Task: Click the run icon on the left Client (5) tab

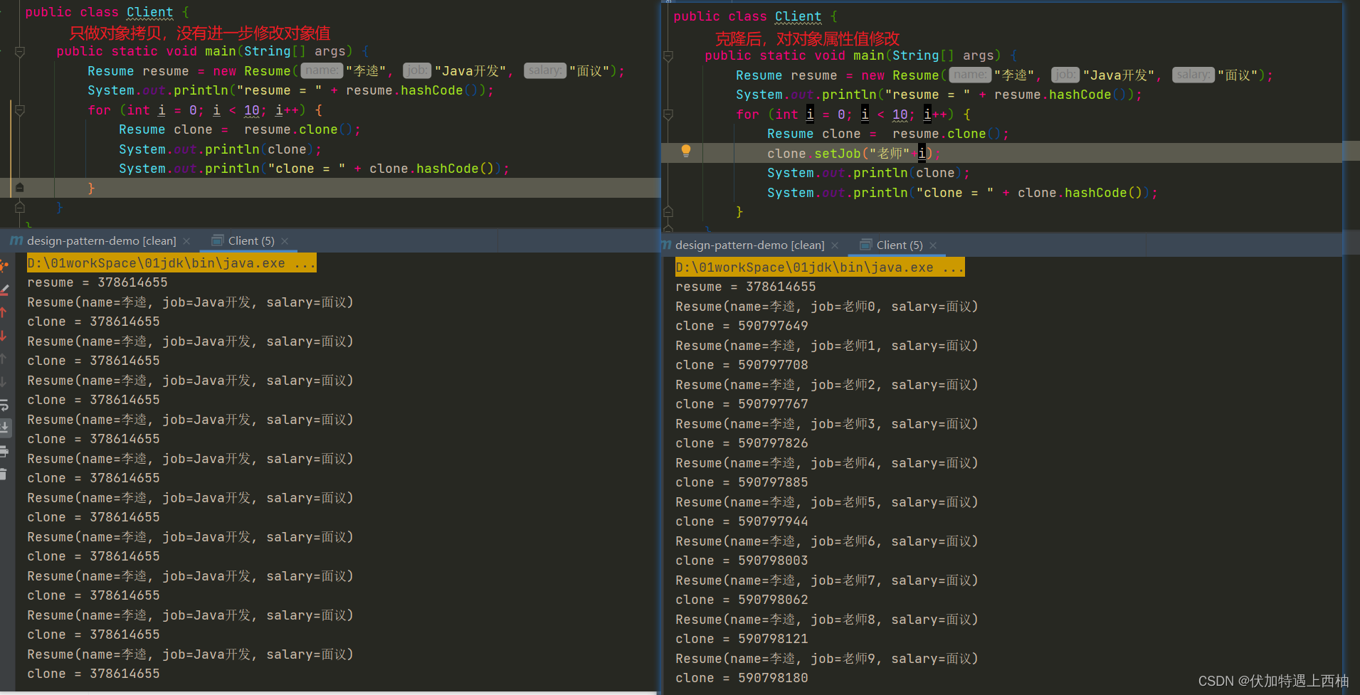Action: point(217,241)
